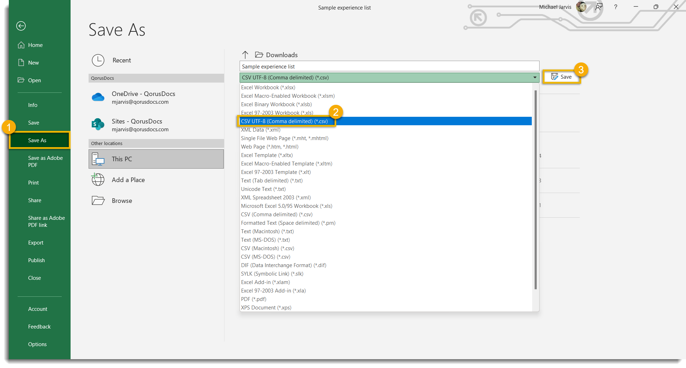Select the OneDrive - QorusDocs cloud icon
This screenshot has width=686, height=368.
tap(98, 97)
